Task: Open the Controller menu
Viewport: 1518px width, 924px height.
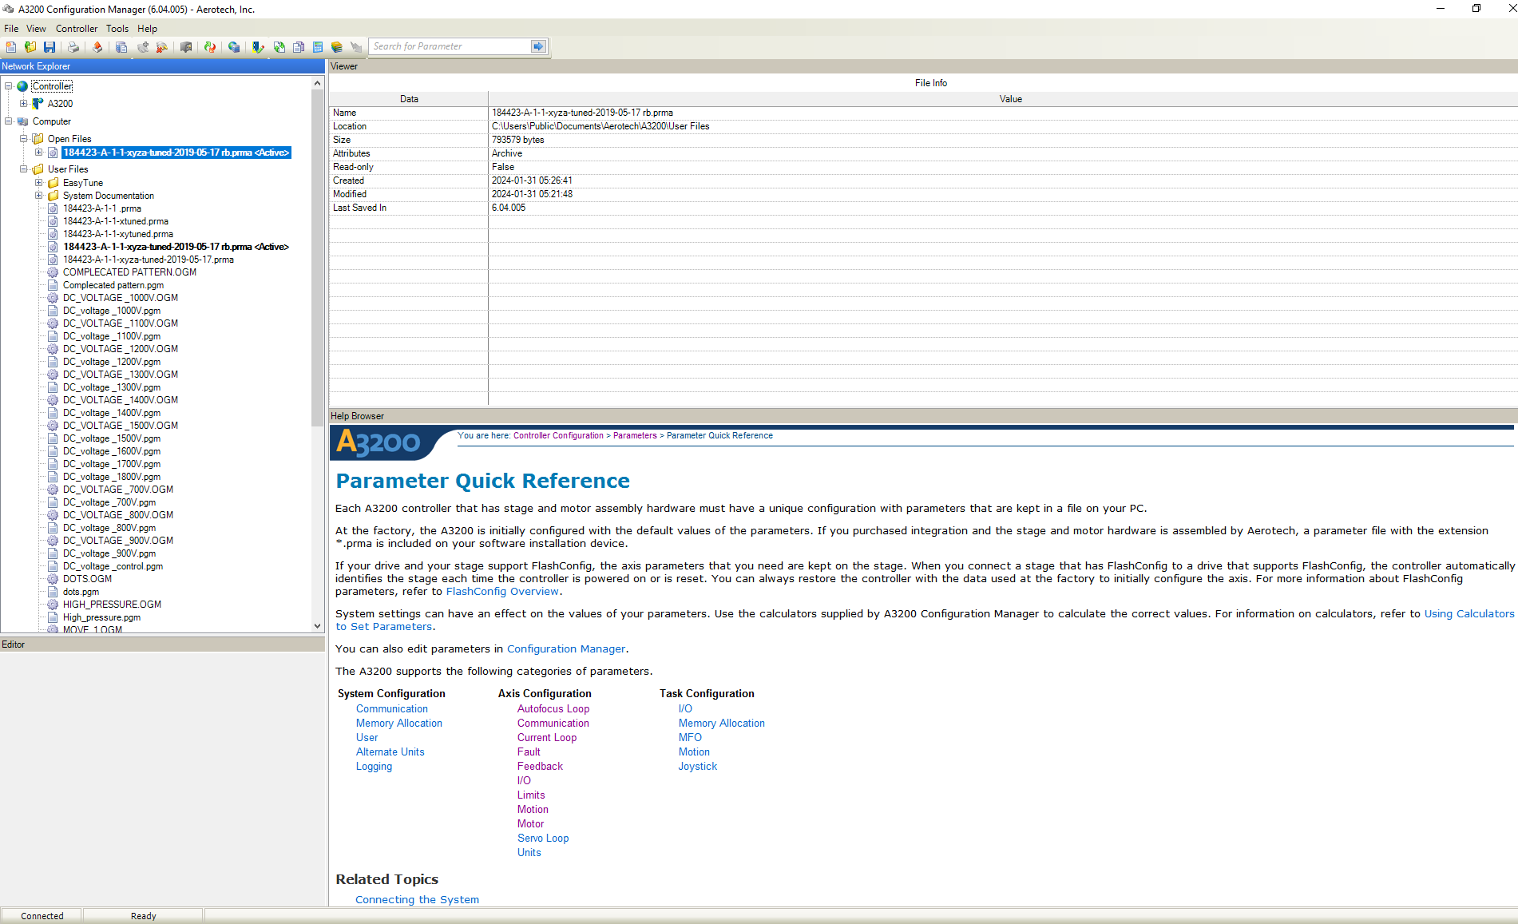Action: [x=77, y=29]
